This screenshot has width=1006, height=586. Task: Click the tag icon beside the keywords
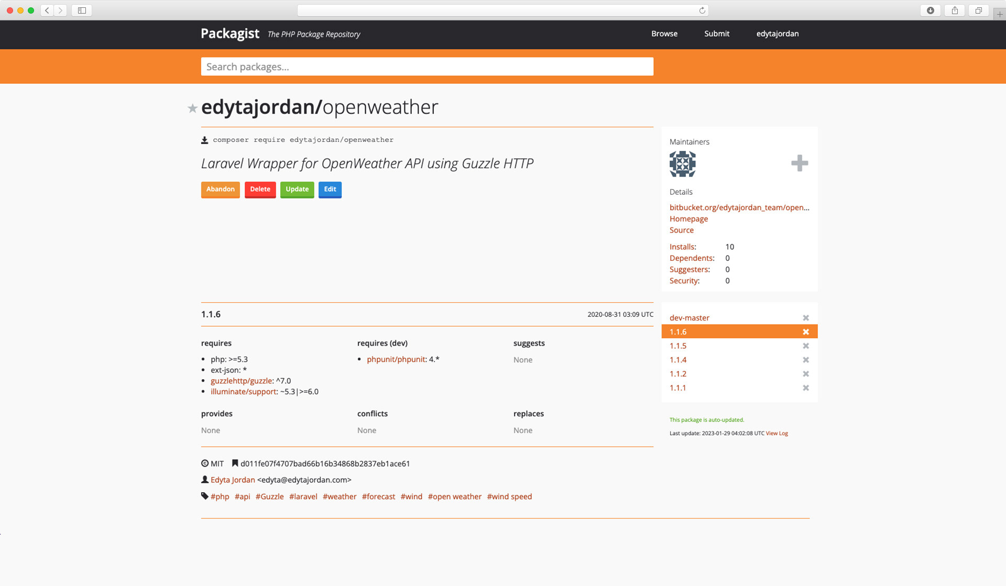coord(204,495)
